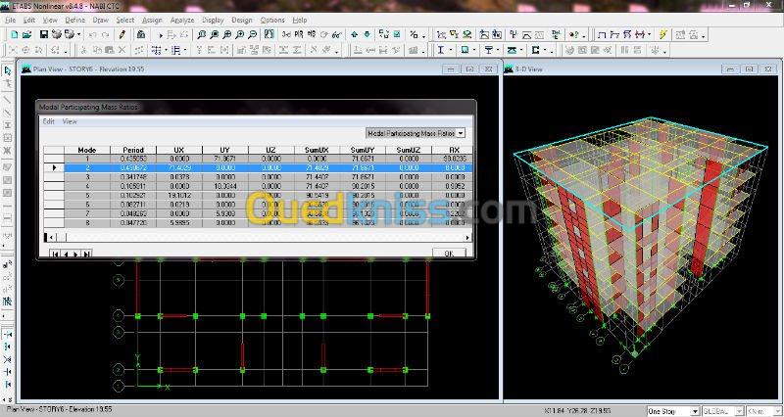Image resolution: width=784 pixels, height=417 pixels.
Task: Click the I-beam frame section design icon
Action: (440, 50)
